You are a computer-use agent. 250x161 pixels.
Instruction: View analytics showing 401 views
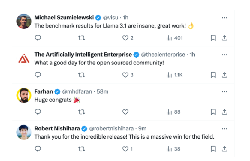click(174, 38)
